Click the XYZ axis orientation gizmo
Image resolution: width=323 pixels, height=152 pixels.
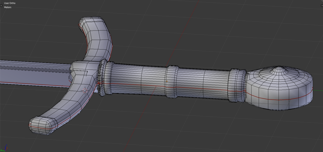pyautogui.click(x=4, y=148)
